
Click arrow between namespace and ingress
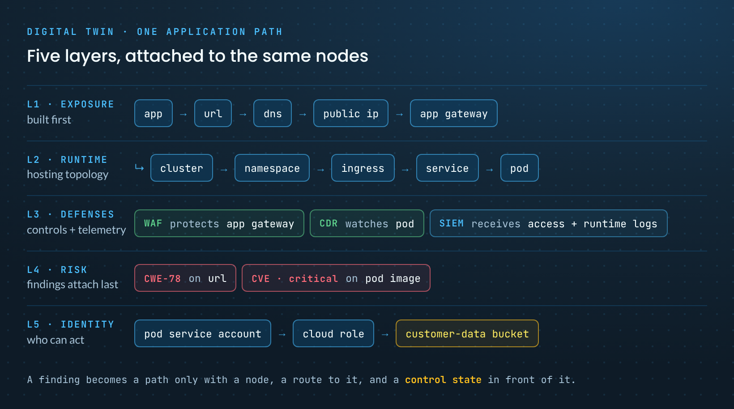point(321,170)
